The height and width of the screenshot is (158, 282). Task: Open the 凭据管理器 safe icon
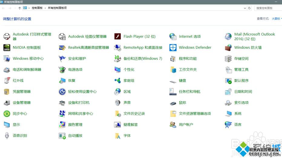click(x=7, y=91)
